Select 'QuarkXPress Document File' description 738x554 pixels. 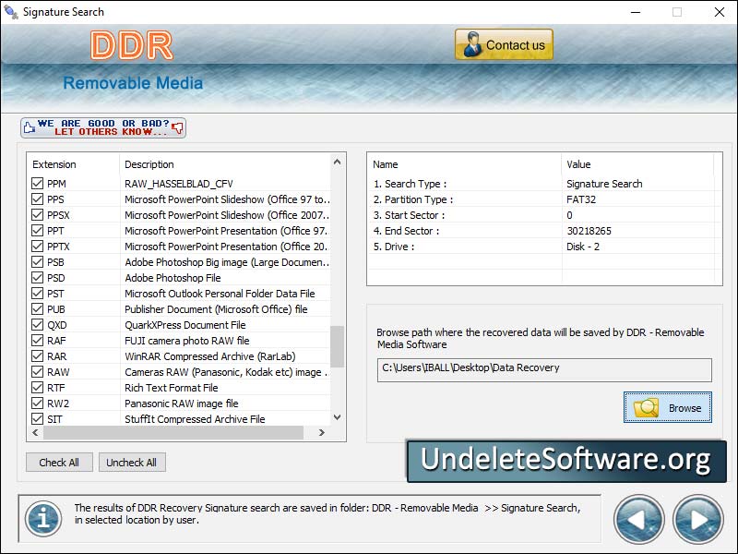[185, 325]
